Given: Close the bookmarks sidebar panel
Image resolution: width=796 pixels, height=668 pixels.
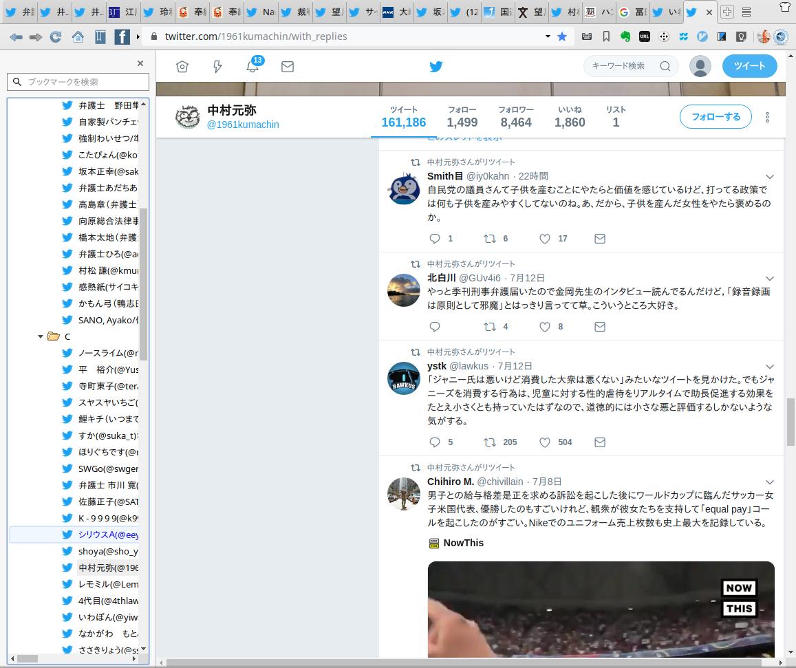Looking at the screenshot, I should pos(140,63).
